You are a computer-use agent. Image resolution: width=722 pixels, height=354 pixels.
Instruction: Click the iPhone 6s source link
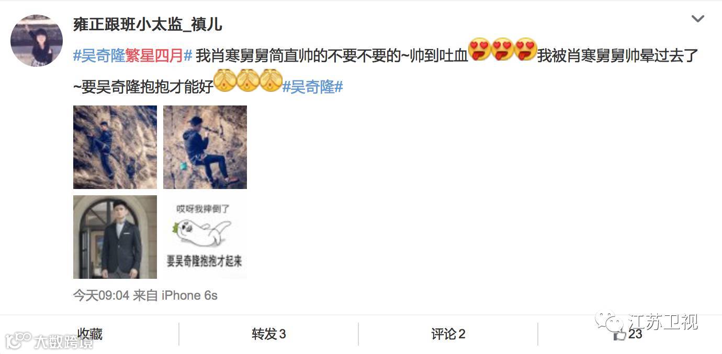[x=189, y=296]
